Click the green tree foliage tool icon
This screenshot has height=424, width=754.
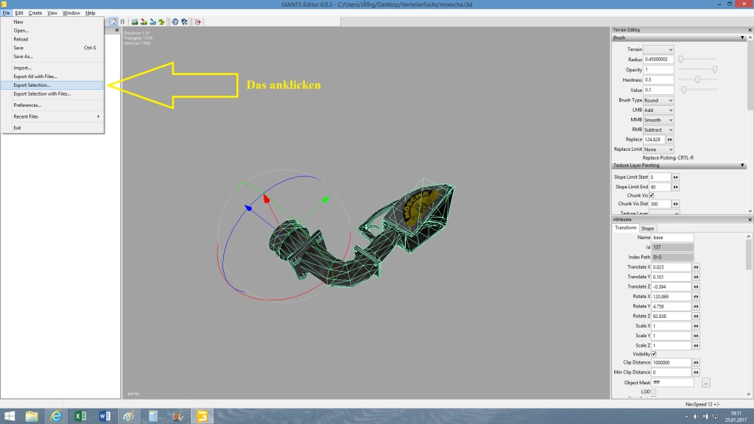coord(161,22)
